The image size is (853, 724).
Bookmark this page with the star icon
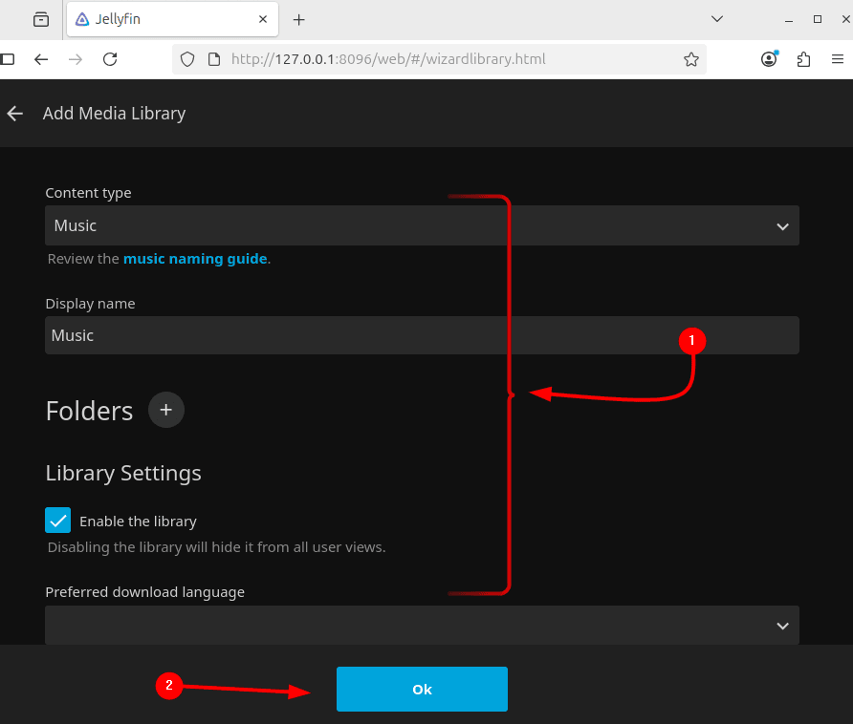click(691, 59)
